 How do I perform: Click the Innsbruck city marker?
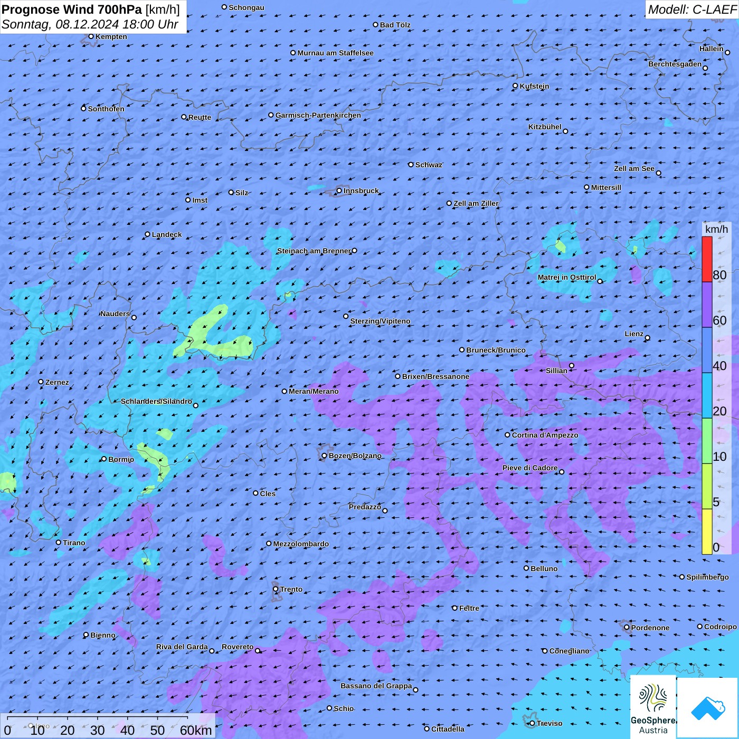click(339, 191)
